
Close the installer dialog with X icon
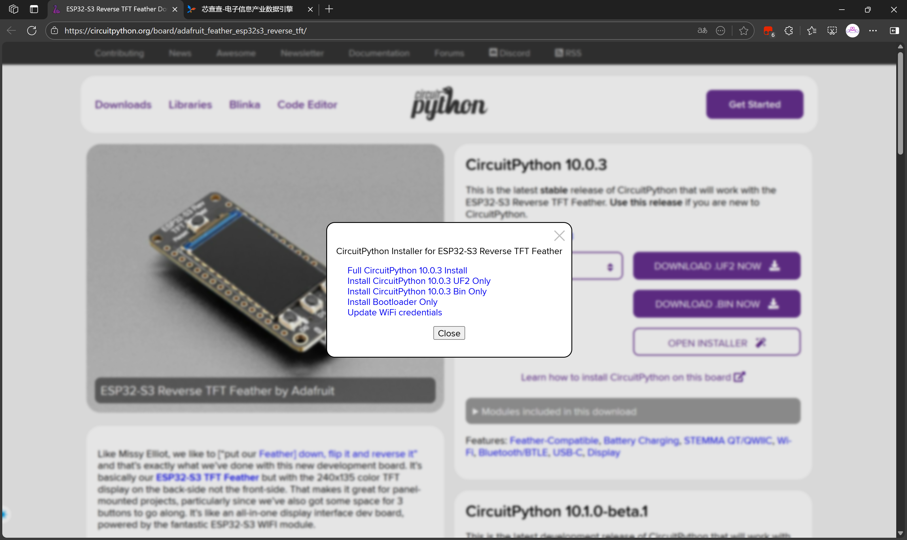click(559, 236)
